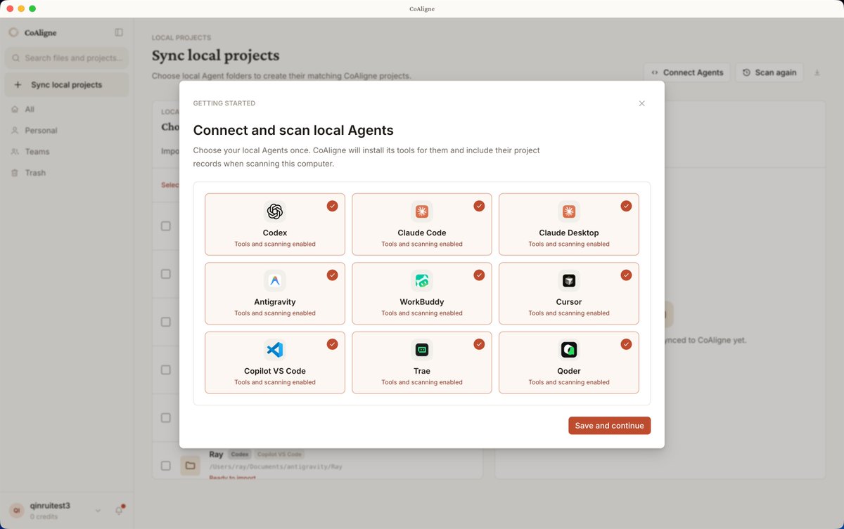Open notifications via the bell icon
This screenshot has height=529, width=844.
click(x=119, y=511)
